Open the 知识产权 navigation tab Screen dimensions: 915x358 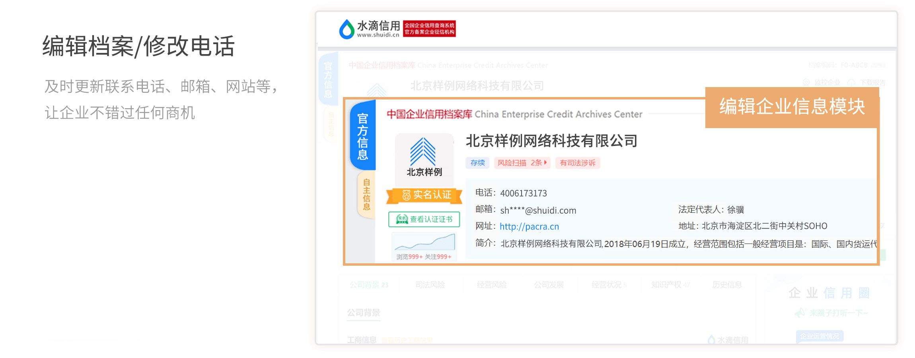[670, 285]
